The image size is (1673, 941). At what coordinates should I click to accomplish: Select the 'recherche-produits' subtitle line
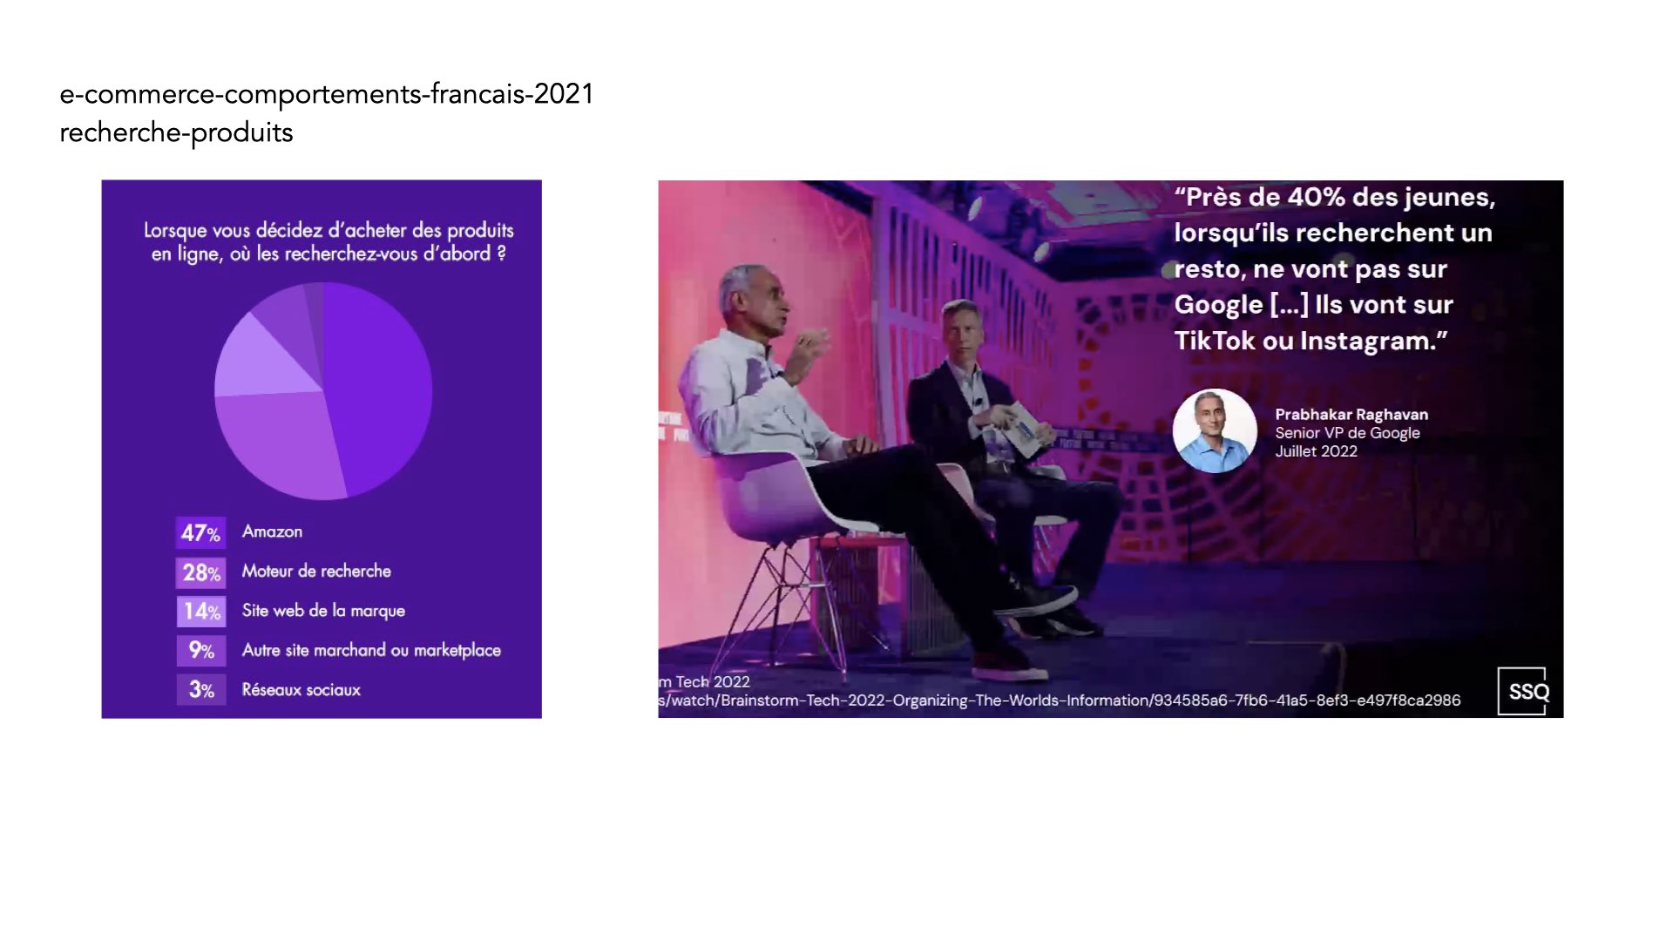176,132
